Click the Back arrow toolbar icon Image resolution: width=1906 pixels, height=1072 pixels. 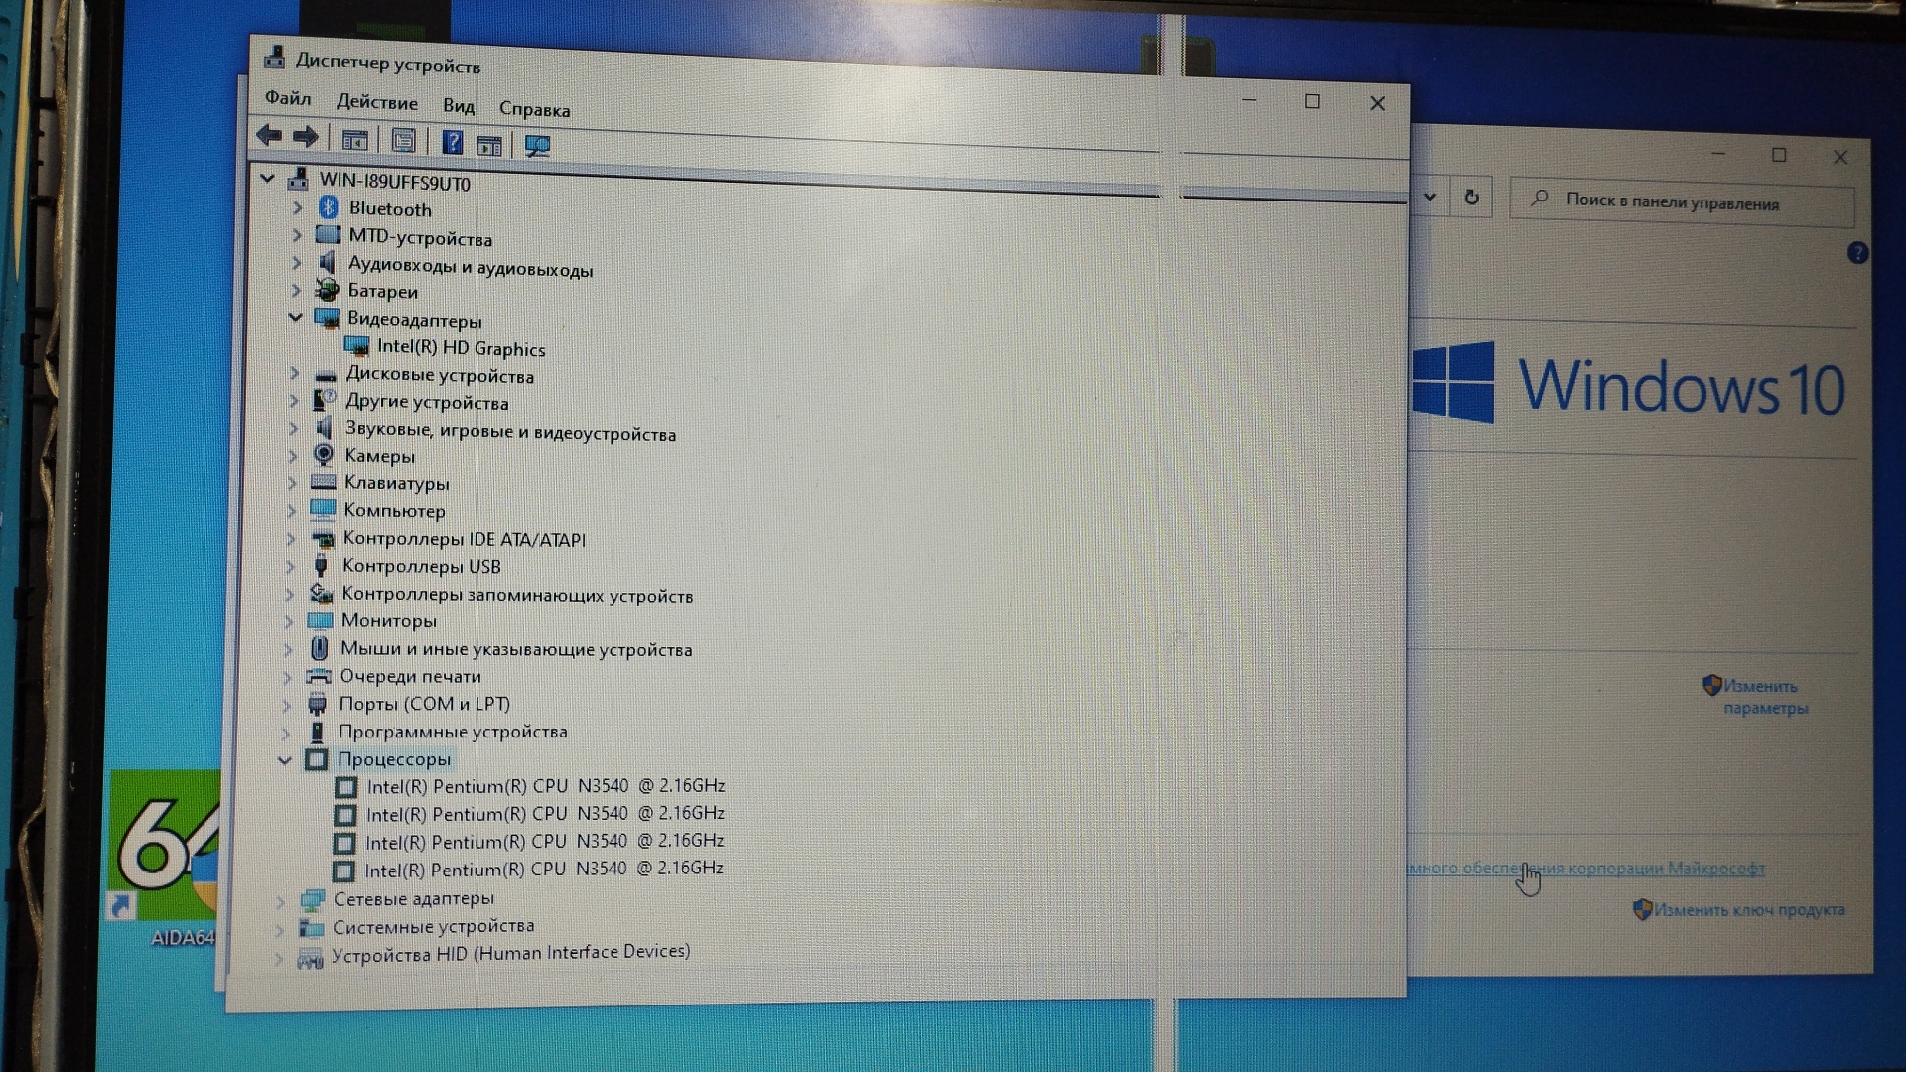(x=268, y=137)
